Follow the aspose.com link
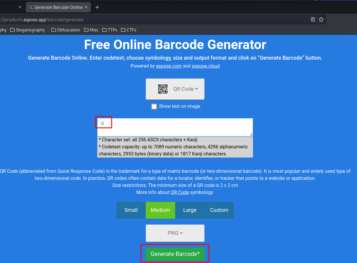 click(x=169, y=66)
